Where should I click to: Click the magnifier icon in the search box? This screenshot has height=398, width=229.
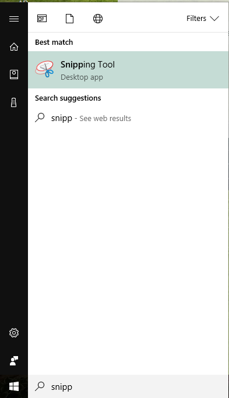pyautogui.click(x=40, y=386)
